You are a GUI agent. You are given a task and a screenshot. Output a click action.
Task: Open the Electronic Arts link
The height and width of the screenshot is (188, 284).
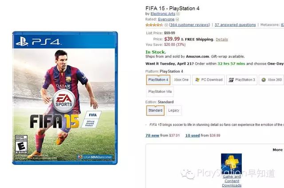click(163, 14)
